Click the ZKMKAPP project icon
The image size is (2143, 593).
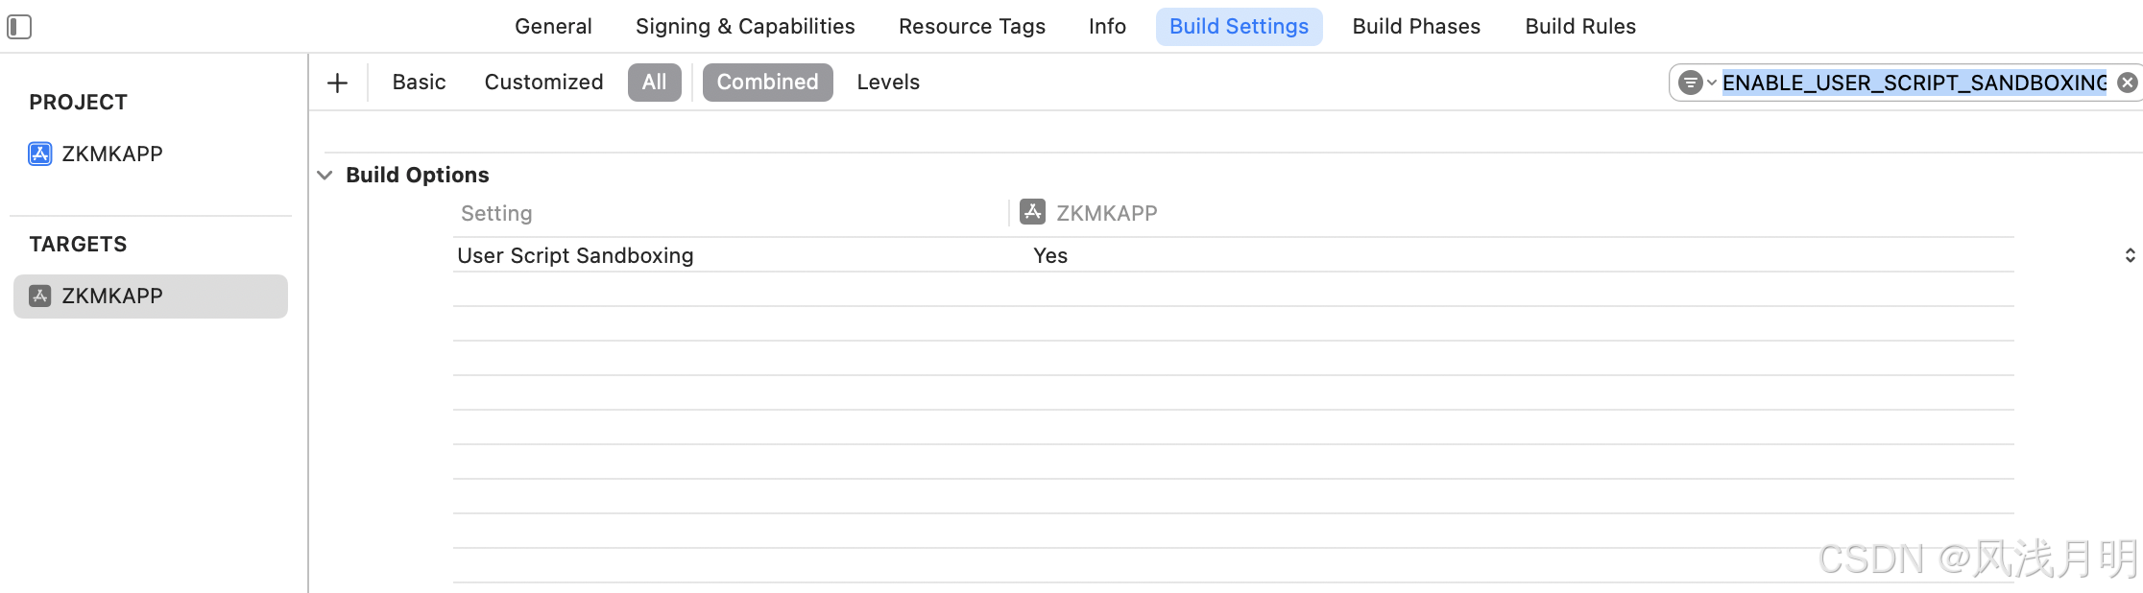pyautogui.click(x=39, y=154)
